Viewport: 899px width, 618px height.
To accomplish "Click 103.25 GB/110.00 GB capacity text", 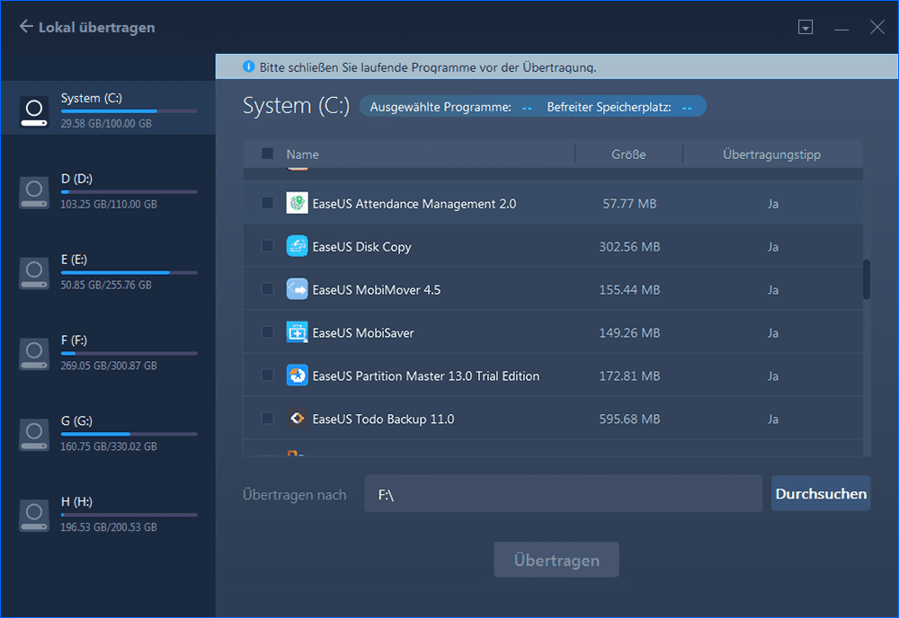I will coord(109,204).
